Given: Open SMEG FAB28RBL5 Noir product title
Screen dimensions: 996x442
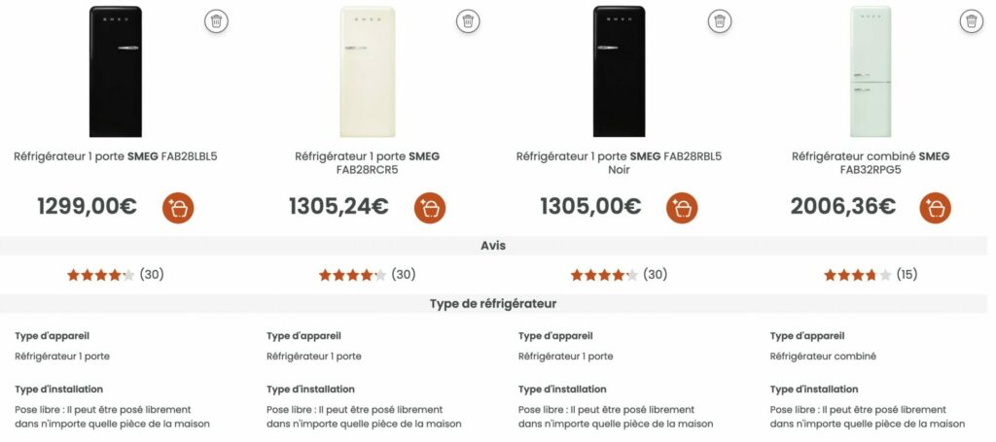Looking at the screenshot, I should (619, 163).
